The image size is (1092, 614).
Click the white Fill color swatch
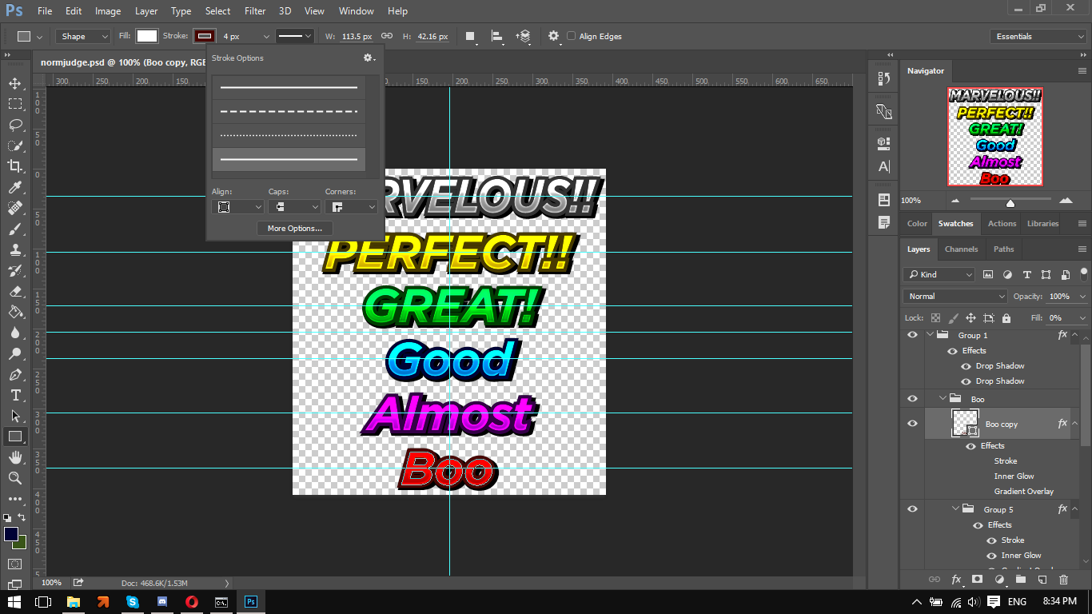coord(147,36)
